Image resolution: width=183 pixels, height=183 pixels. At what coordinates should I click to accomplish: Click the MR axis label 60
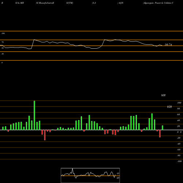click(x=179, y=115)
